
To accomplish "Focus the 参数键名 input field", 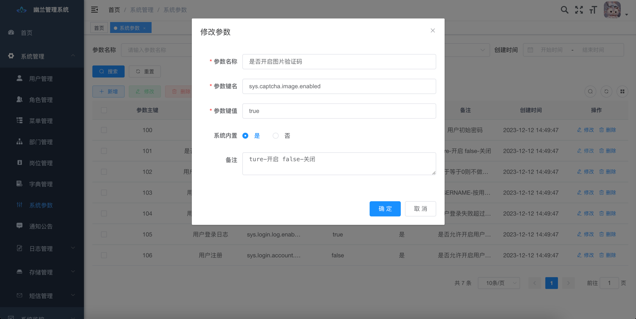I will (x=339, y=86).
